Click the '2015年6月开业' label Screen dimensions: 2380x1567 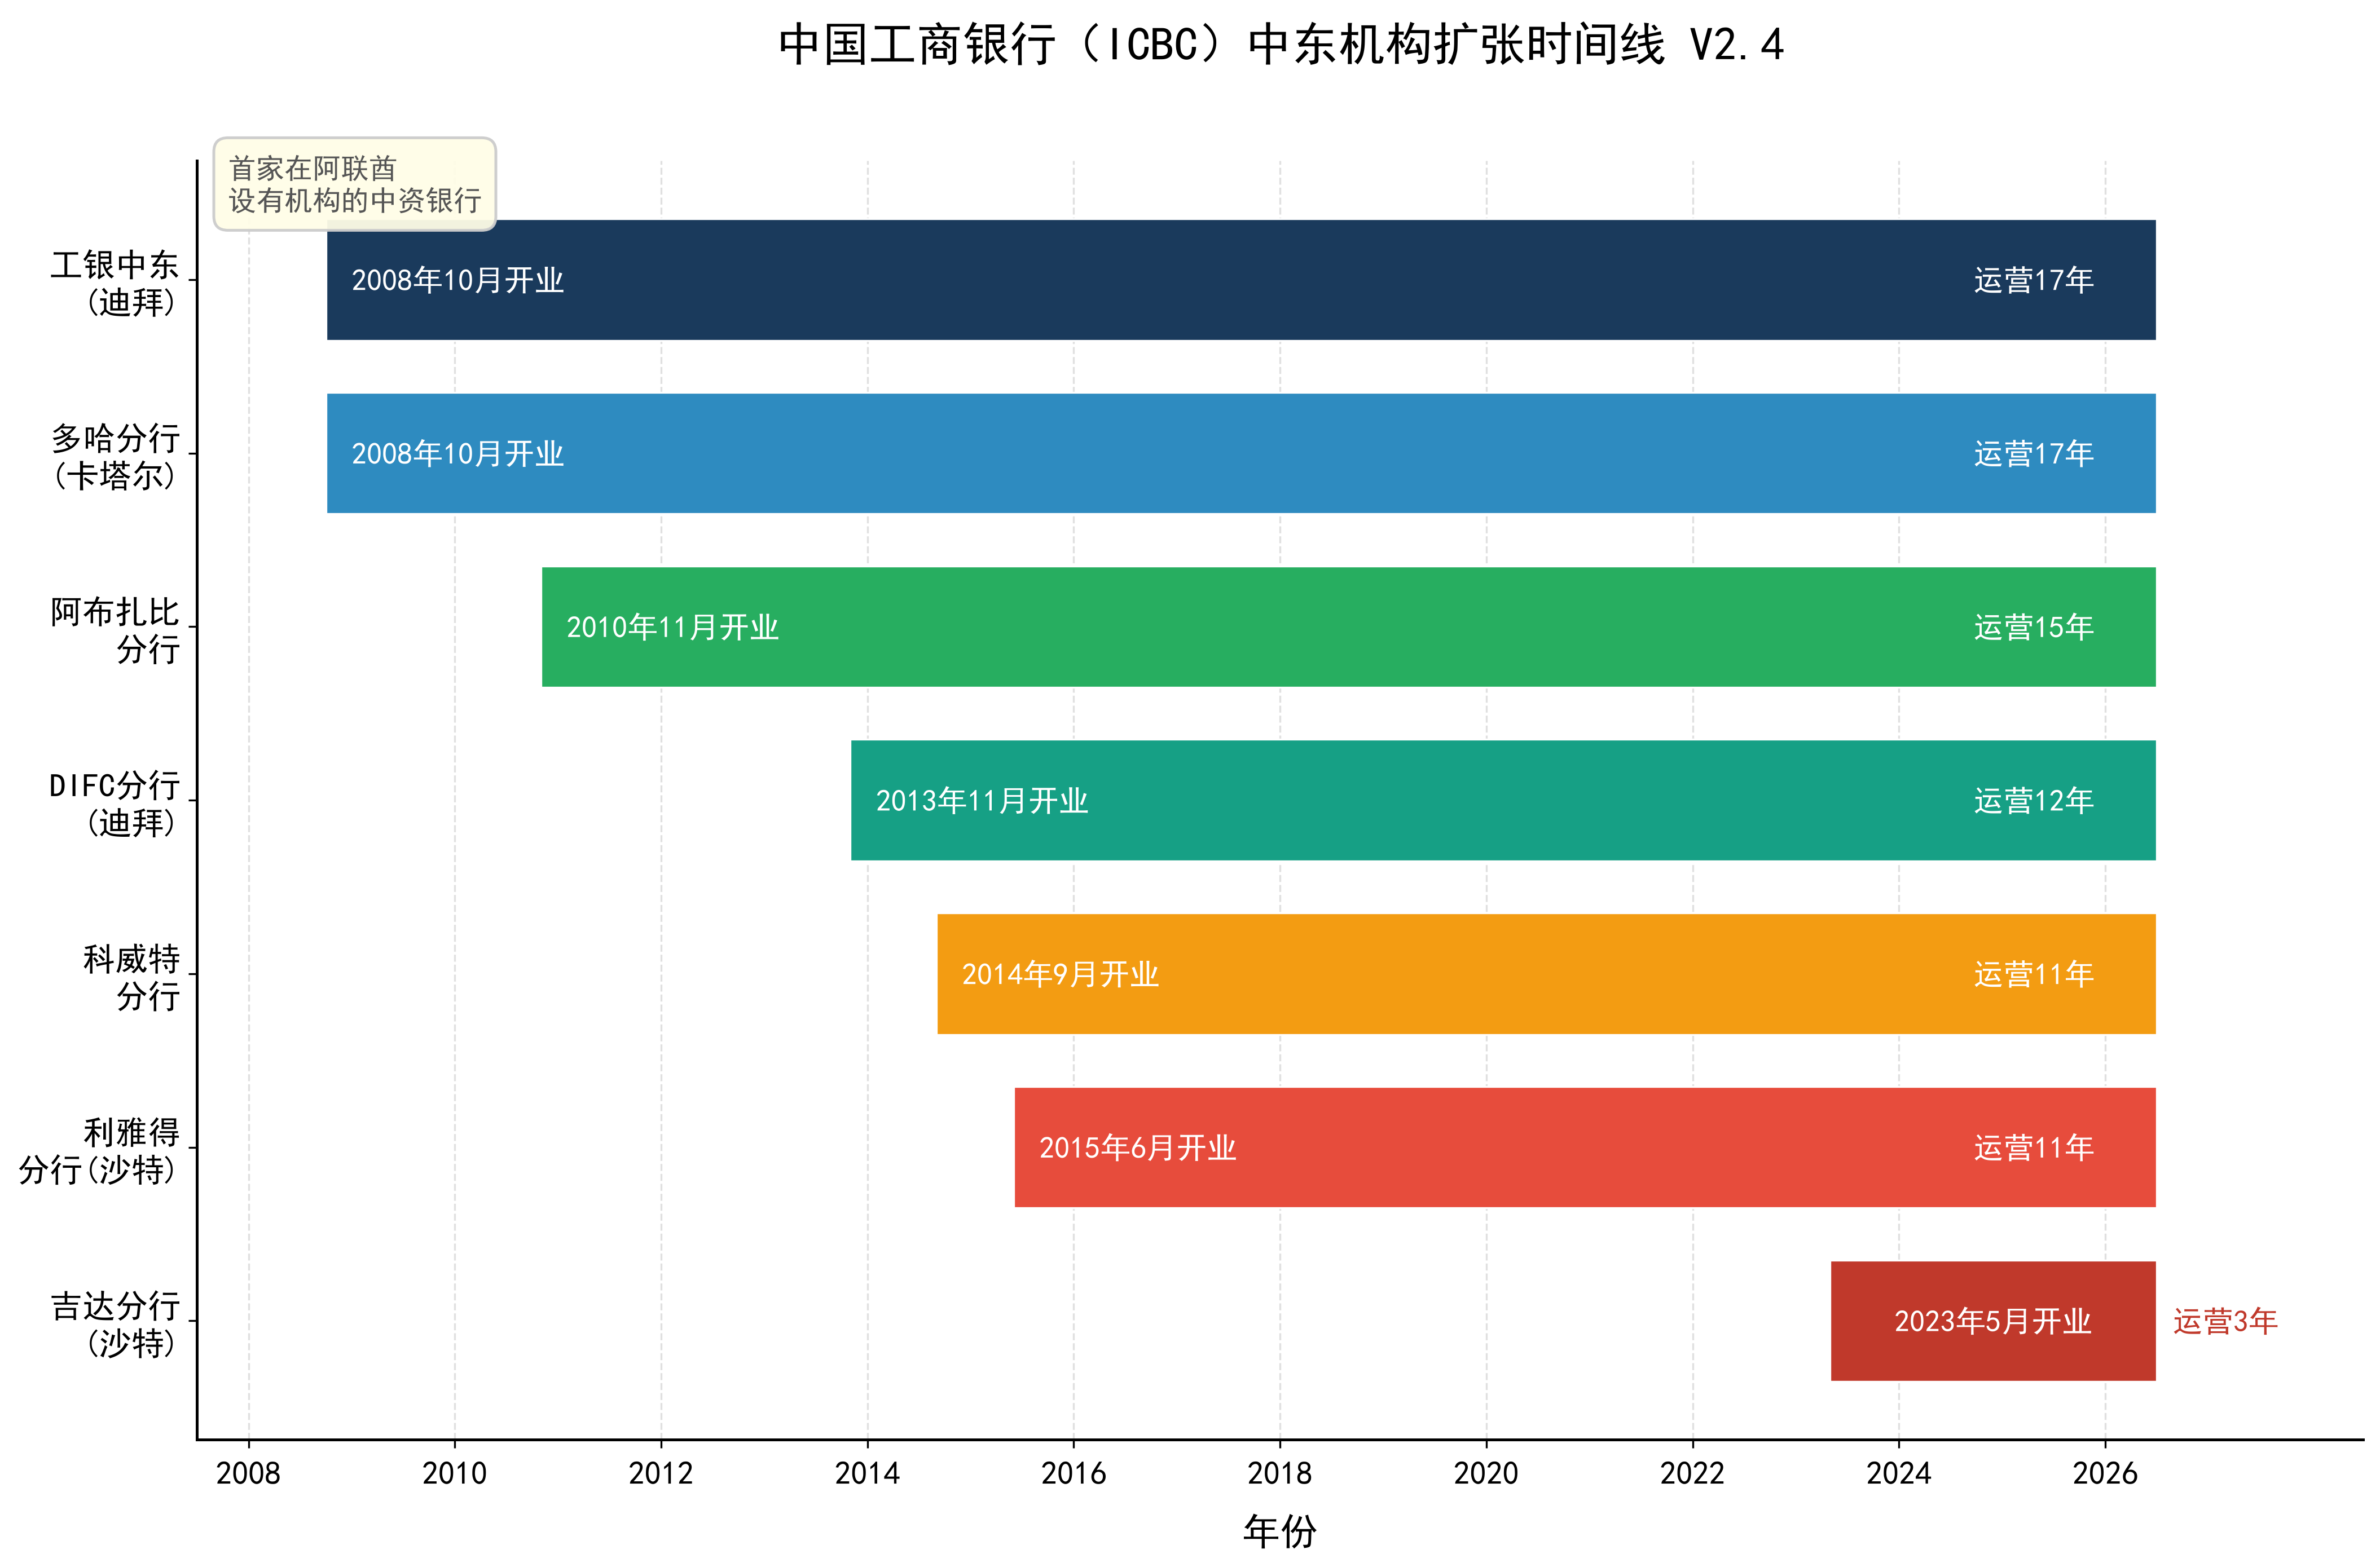(x=1138, y=1148)
